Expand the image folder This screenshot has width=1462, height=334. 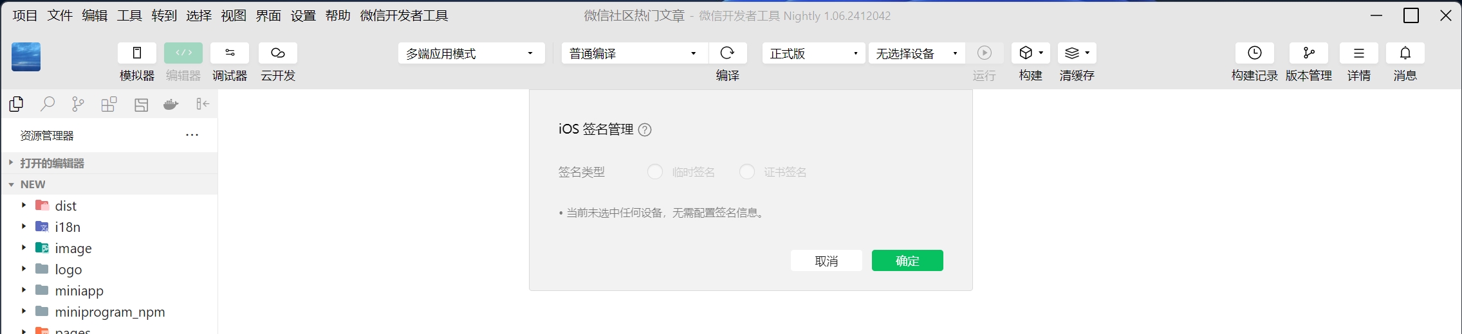click(24, 248)
